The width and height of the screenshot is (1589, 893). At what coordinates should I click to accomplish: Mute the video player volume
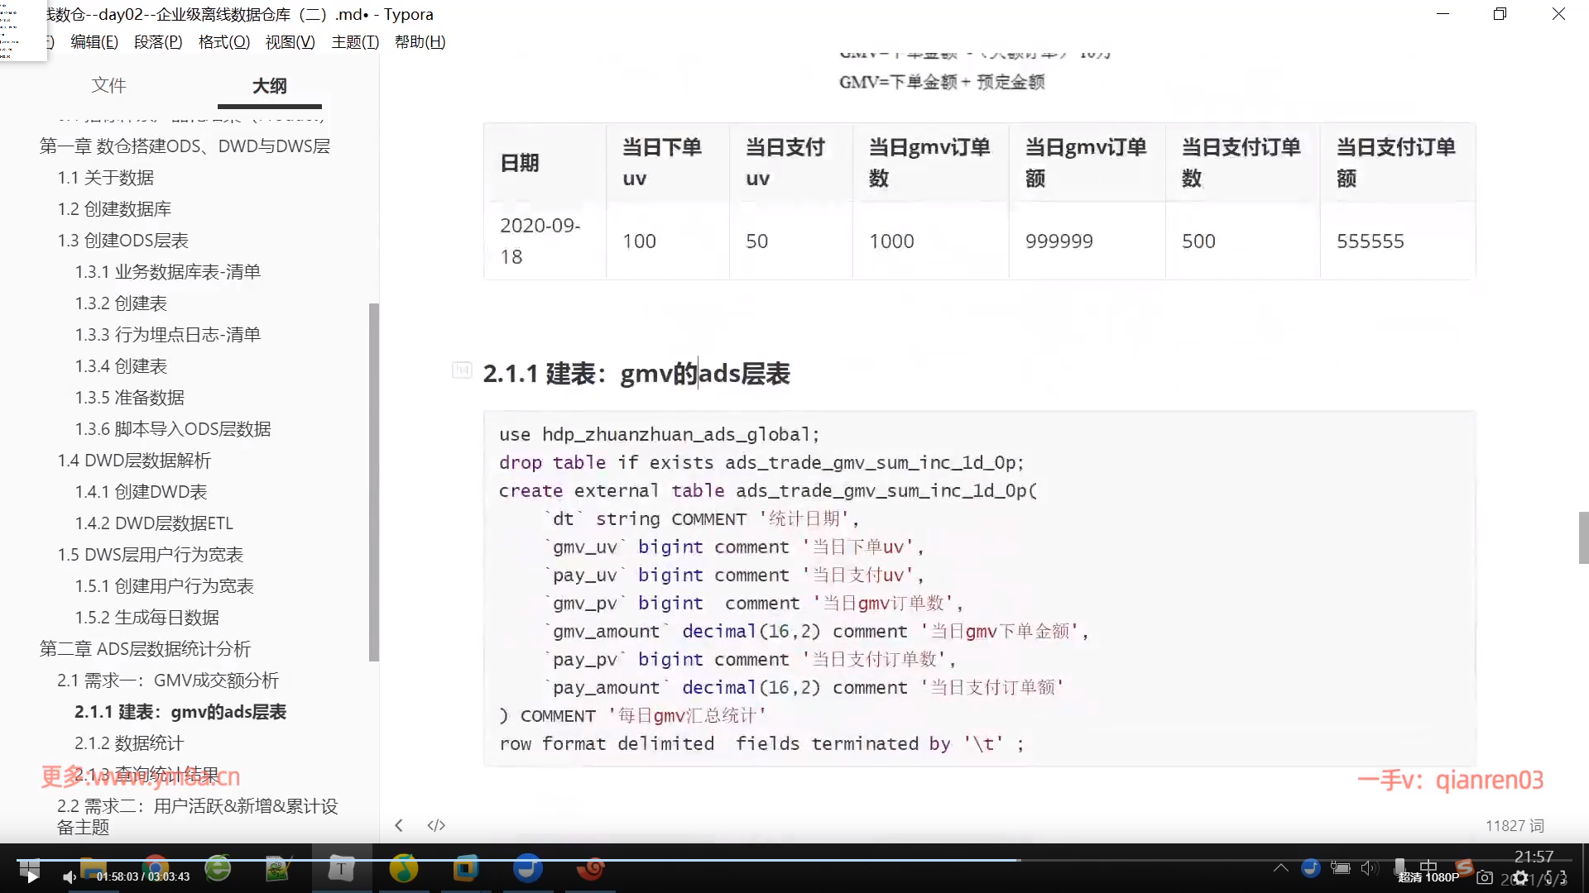pos(70,877)
